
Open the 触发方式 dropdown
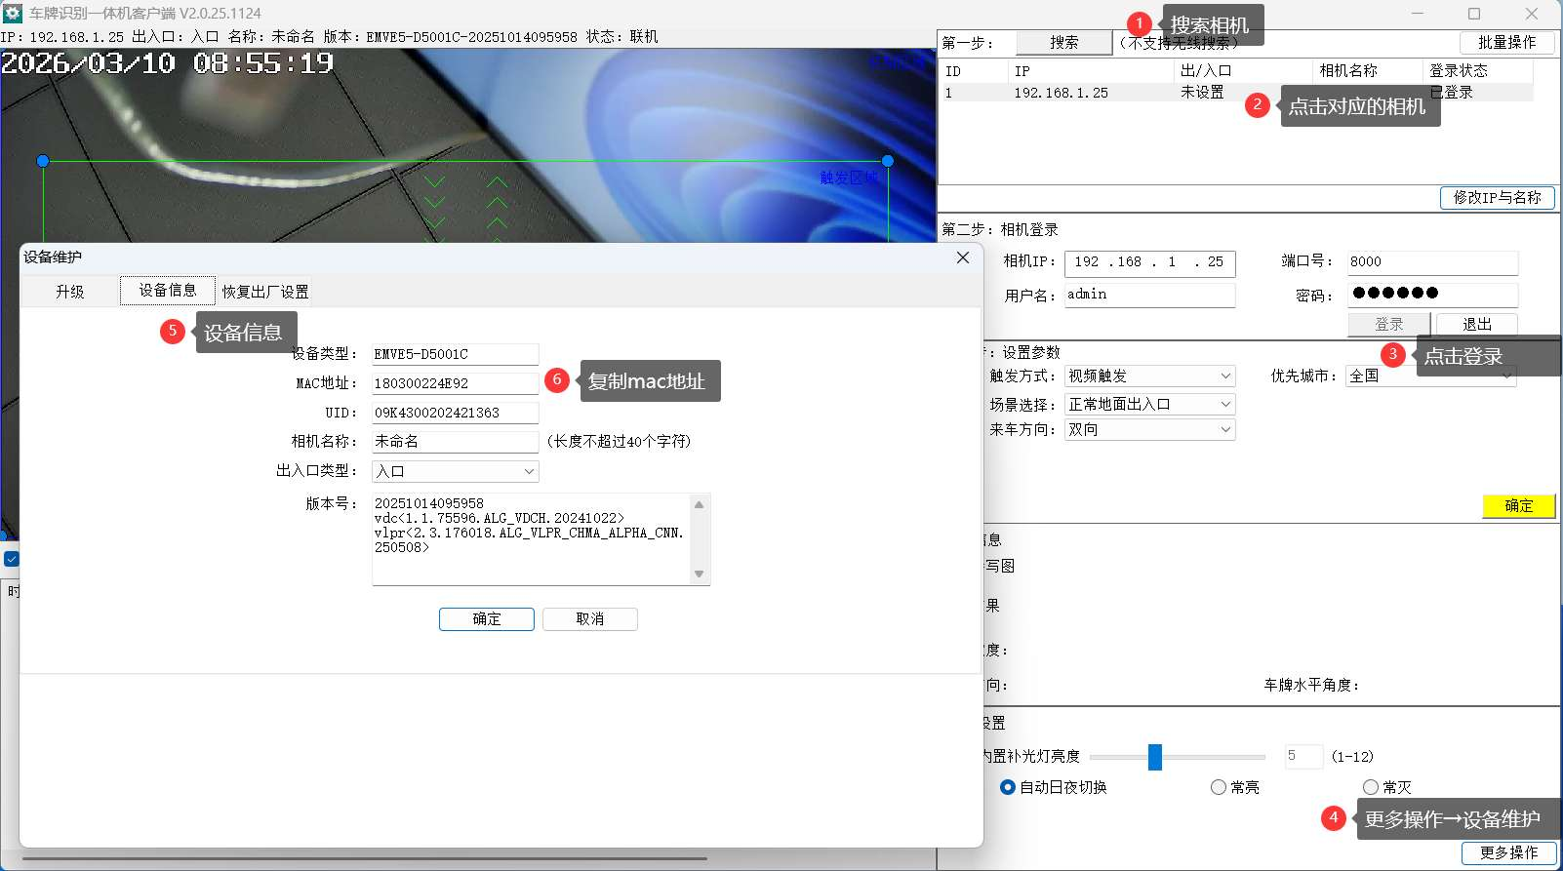click(1149, 376)
